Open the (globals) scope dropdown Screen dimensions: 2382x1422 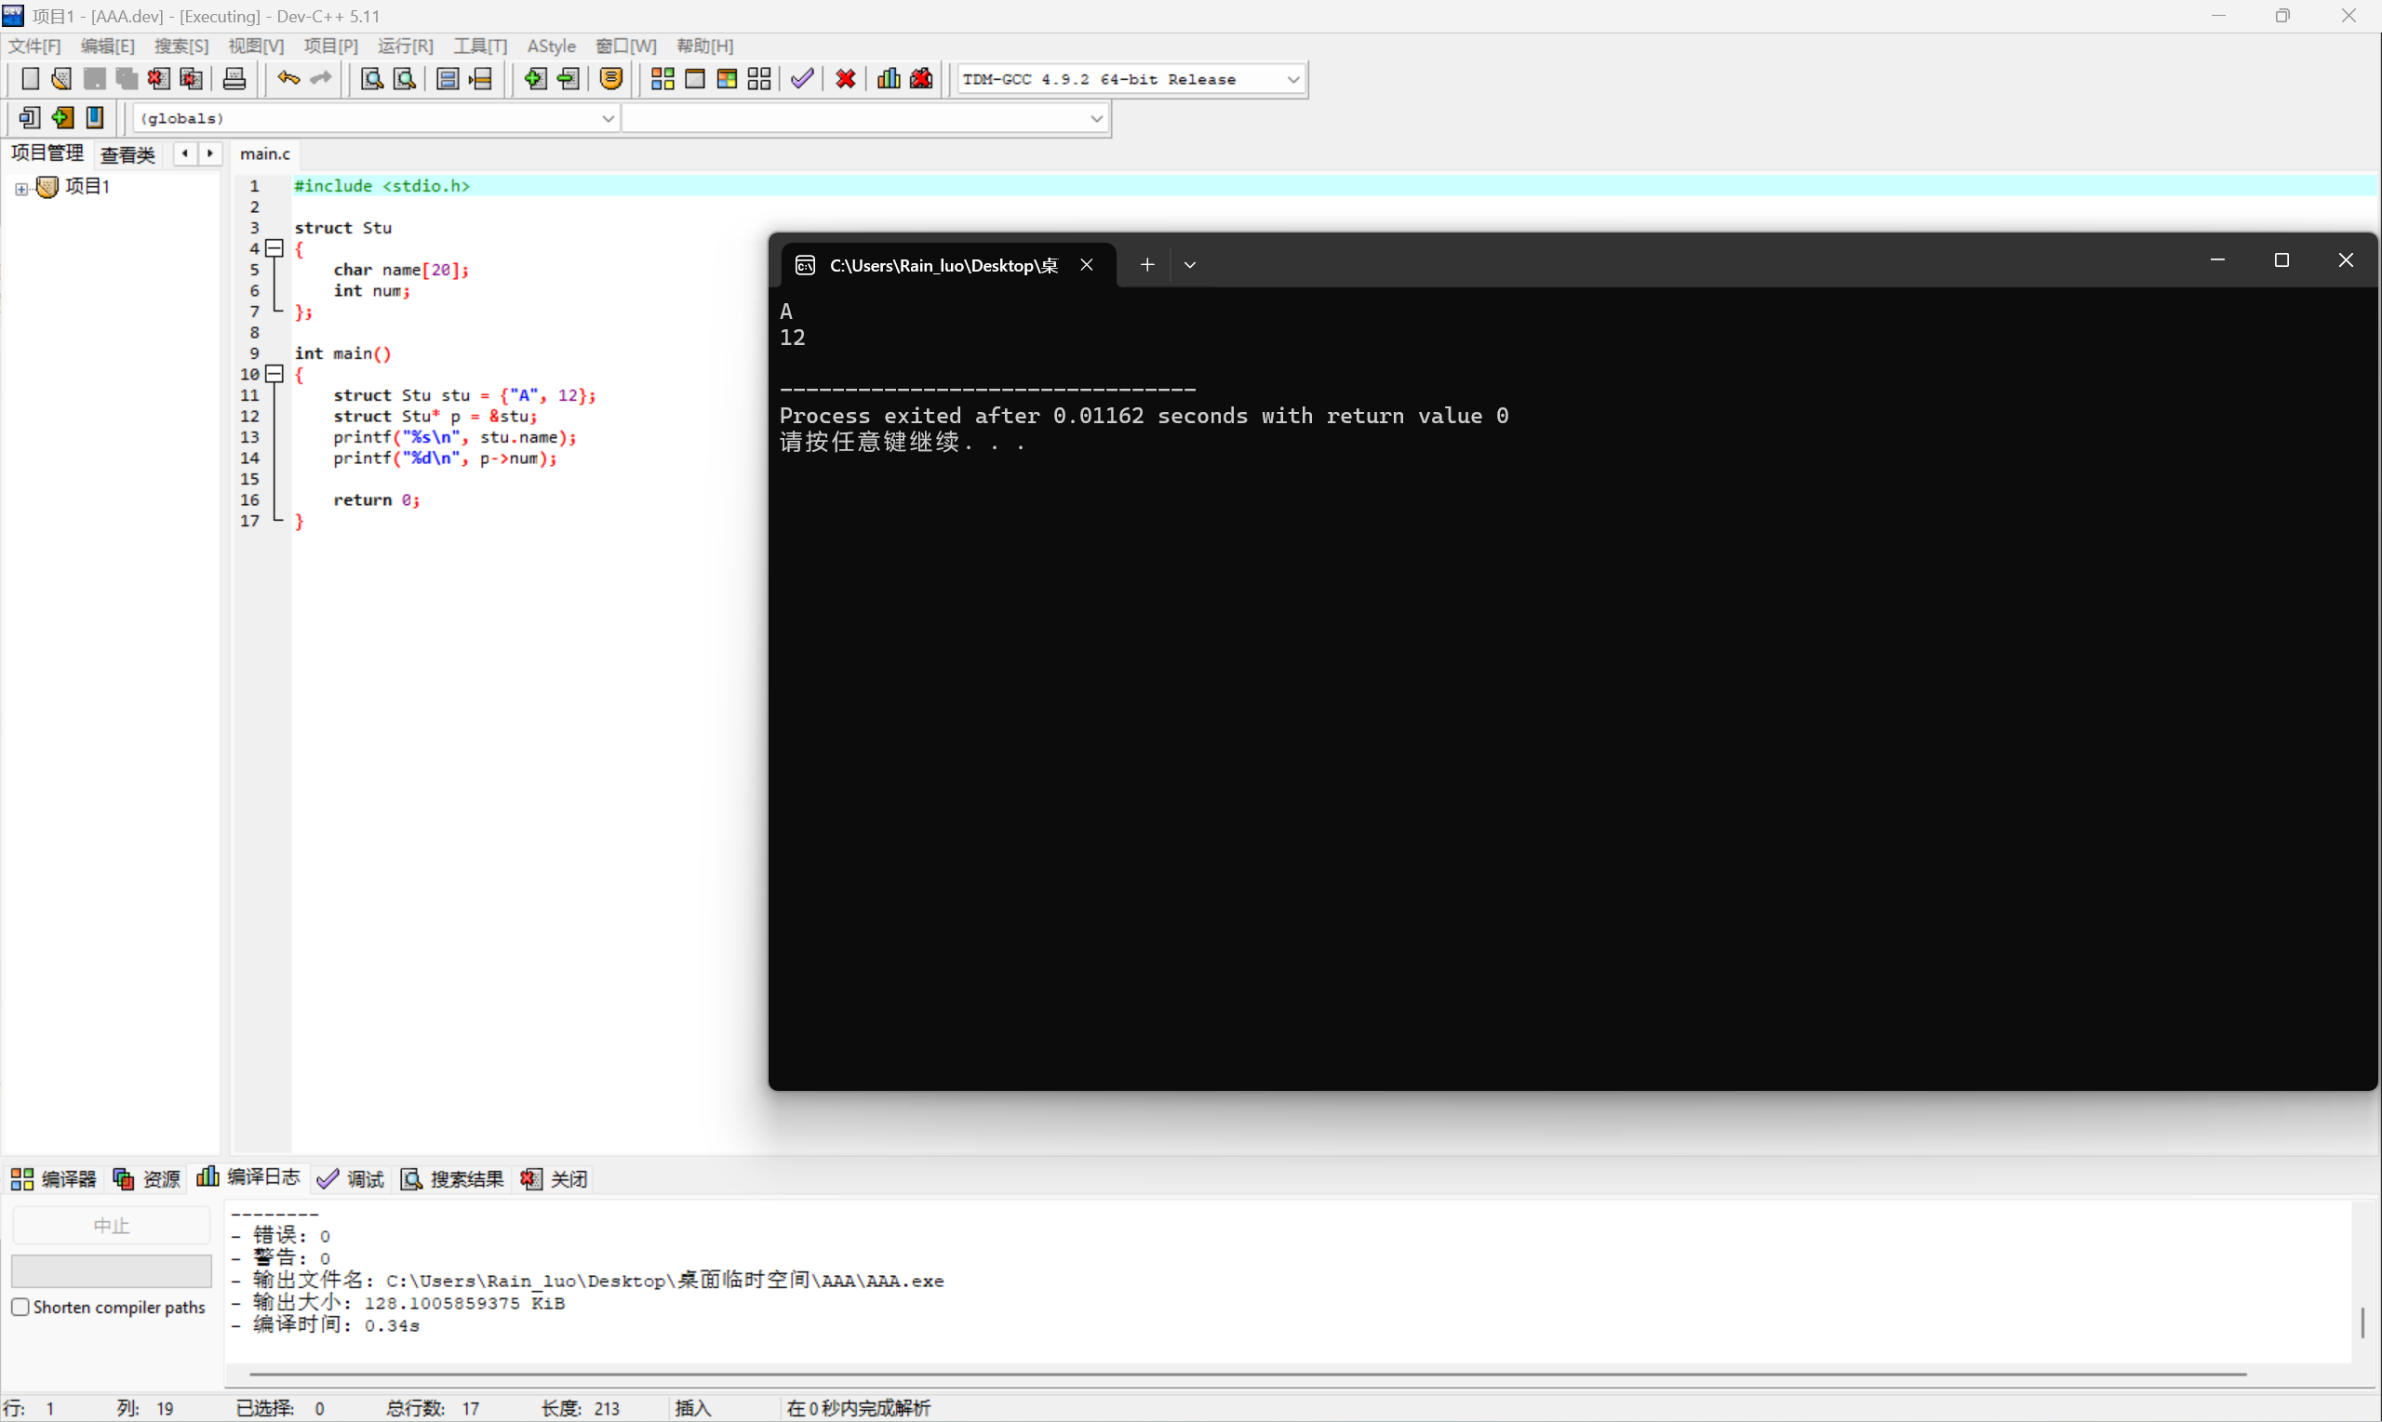pyautogui.click(x=608, y=119)
